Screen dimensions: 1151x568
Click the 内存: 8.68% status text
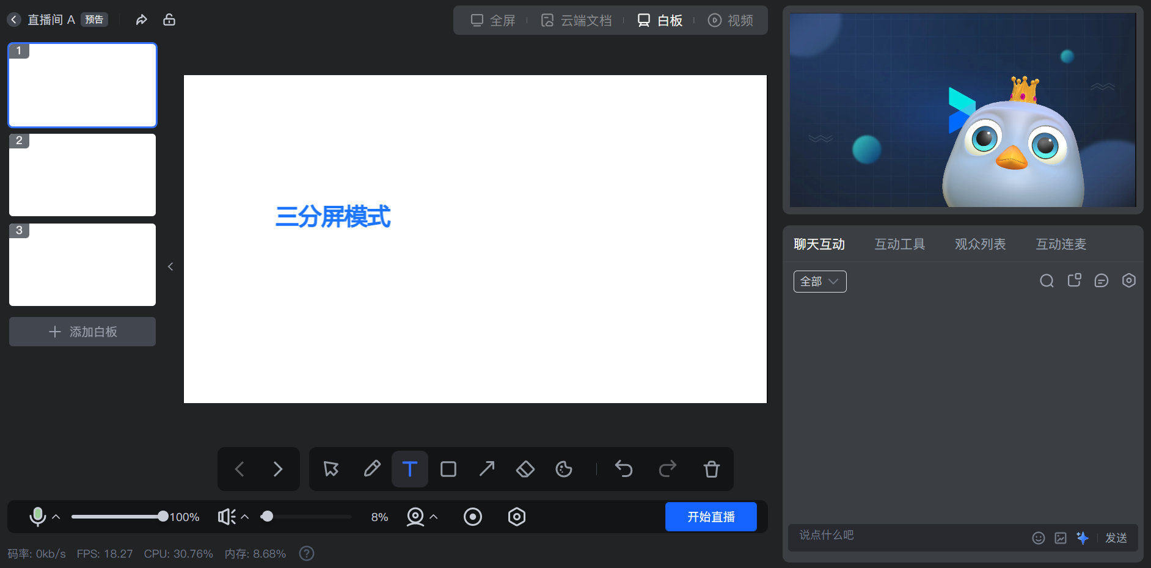[x=255, y=554]
